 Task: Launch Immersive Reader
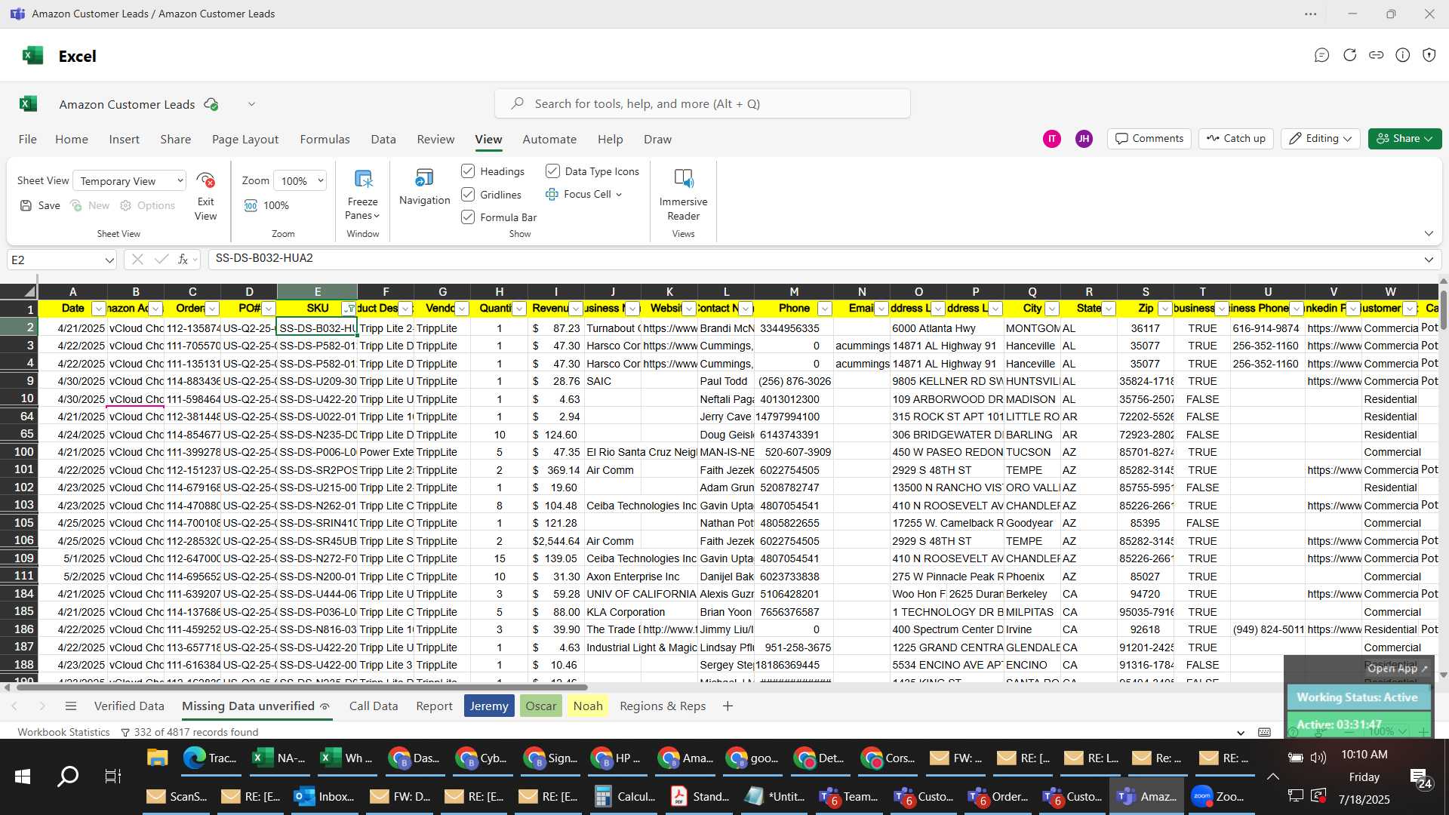tap(683, 195)
